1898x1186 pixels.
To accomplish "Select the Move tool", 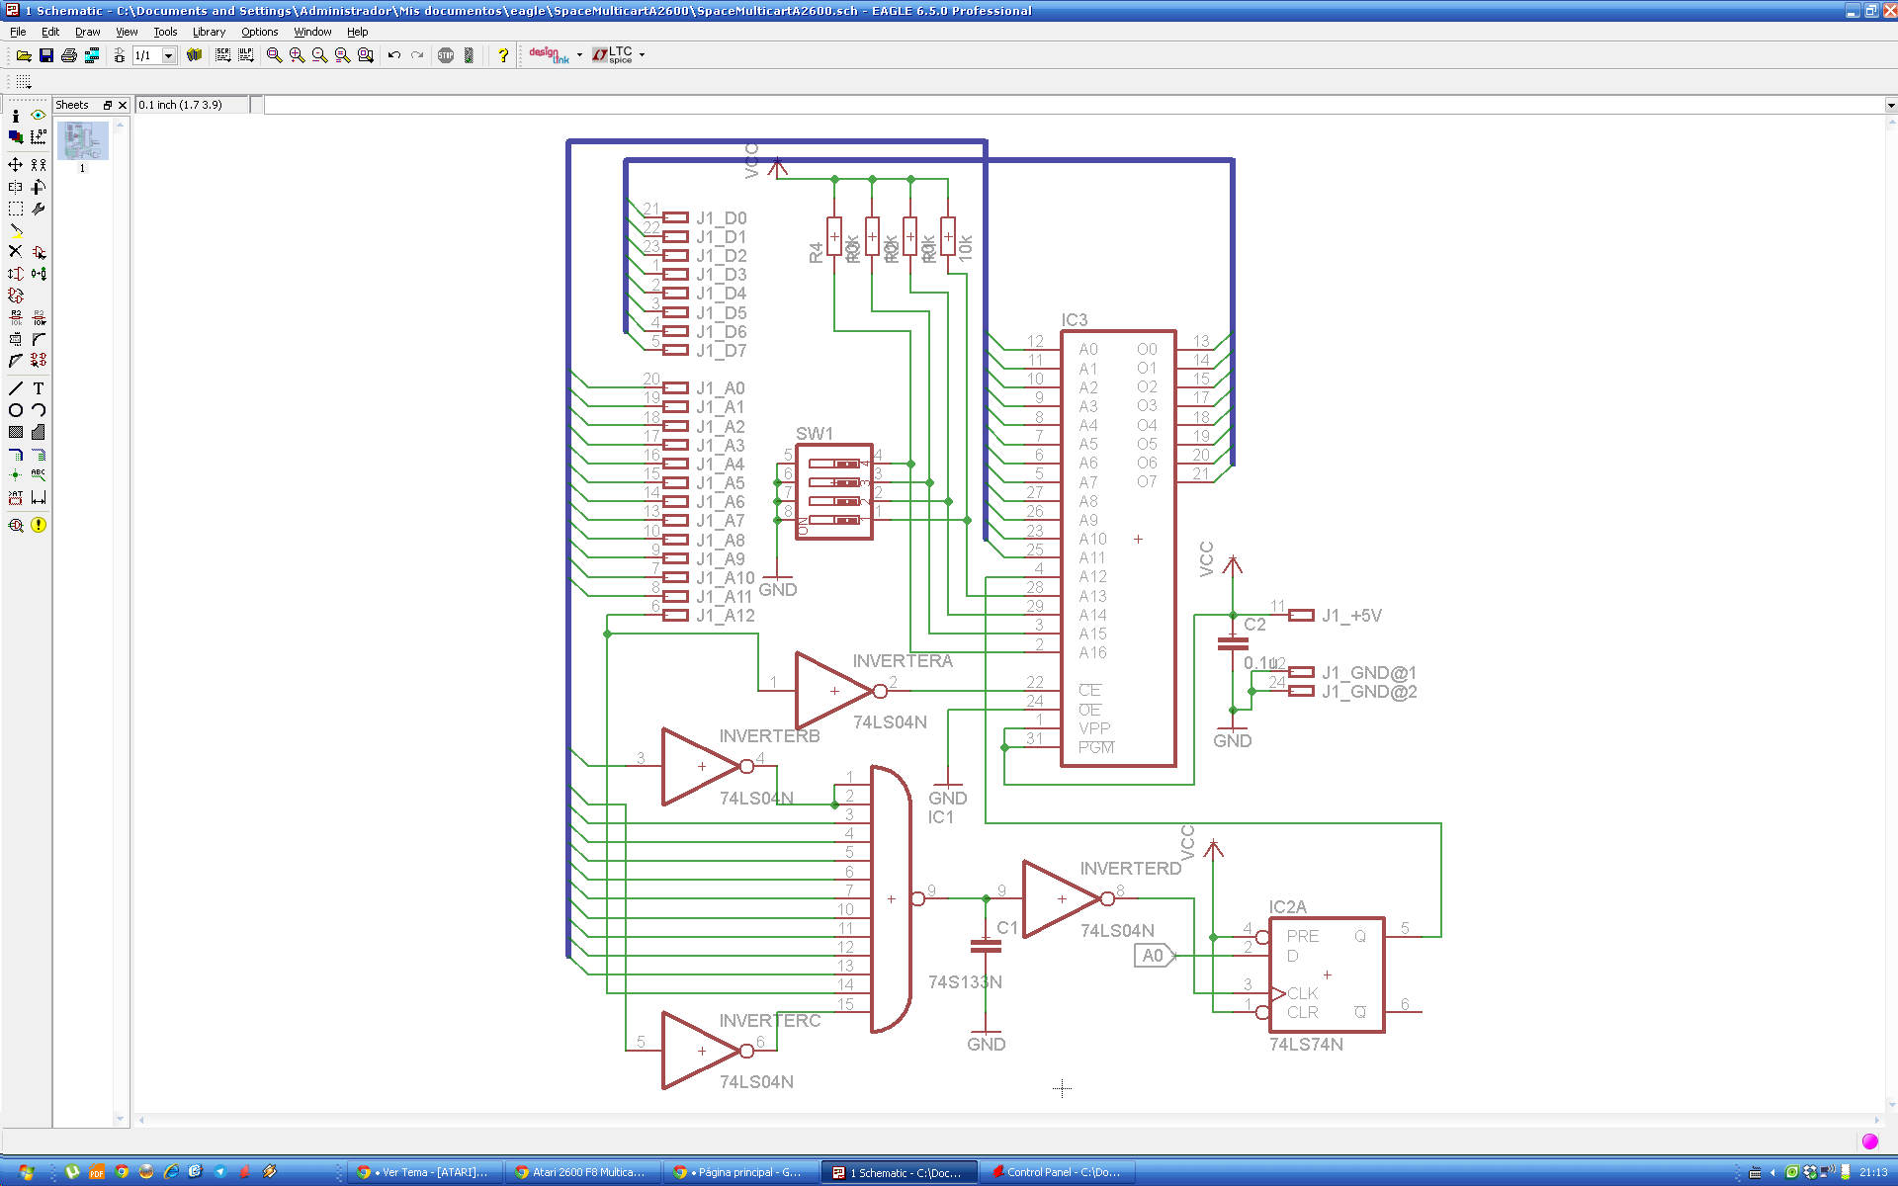I will (x=16, y=165).
